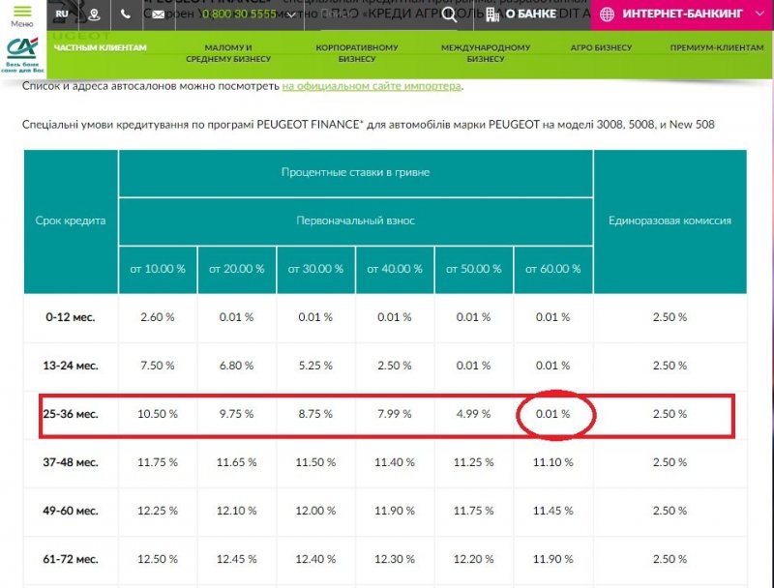Click the globe icon on Интернет-банкинг
This screenshot has height=588, width=774.
click(x=609, y=15)
